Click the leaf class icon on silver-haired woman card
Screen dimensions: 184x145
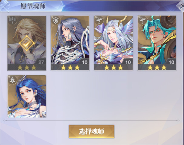99,20
